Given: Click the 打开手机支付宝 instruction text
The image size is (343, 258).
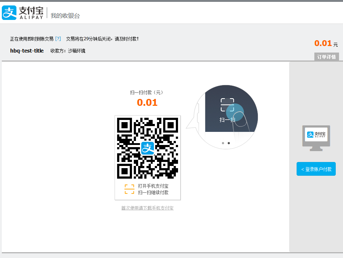Looking at the screenshot, I should point(153,186).
